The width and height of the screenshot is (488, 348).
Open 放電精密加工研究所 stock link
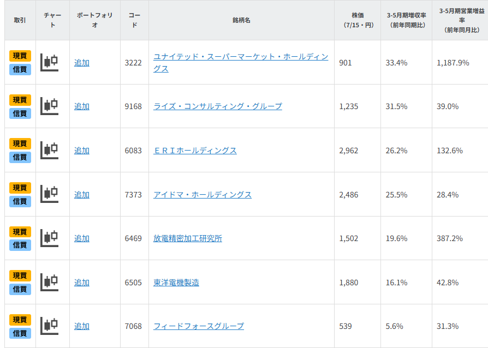[x=188, y=238]
